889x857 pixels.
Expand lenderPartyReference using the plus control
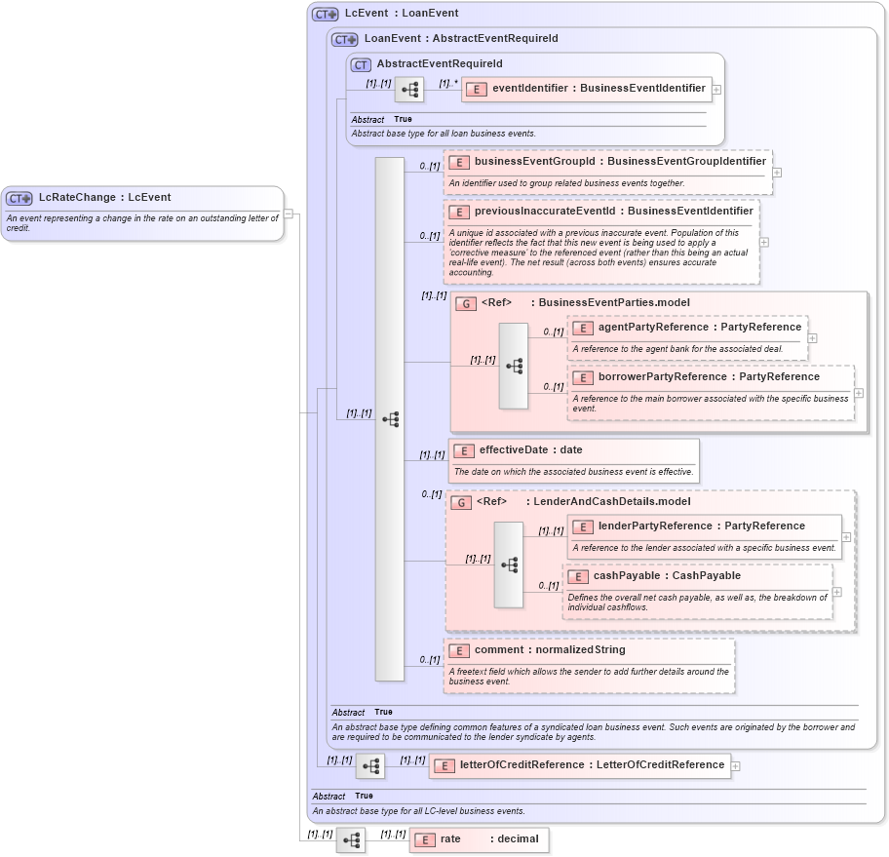click(846, 536)
